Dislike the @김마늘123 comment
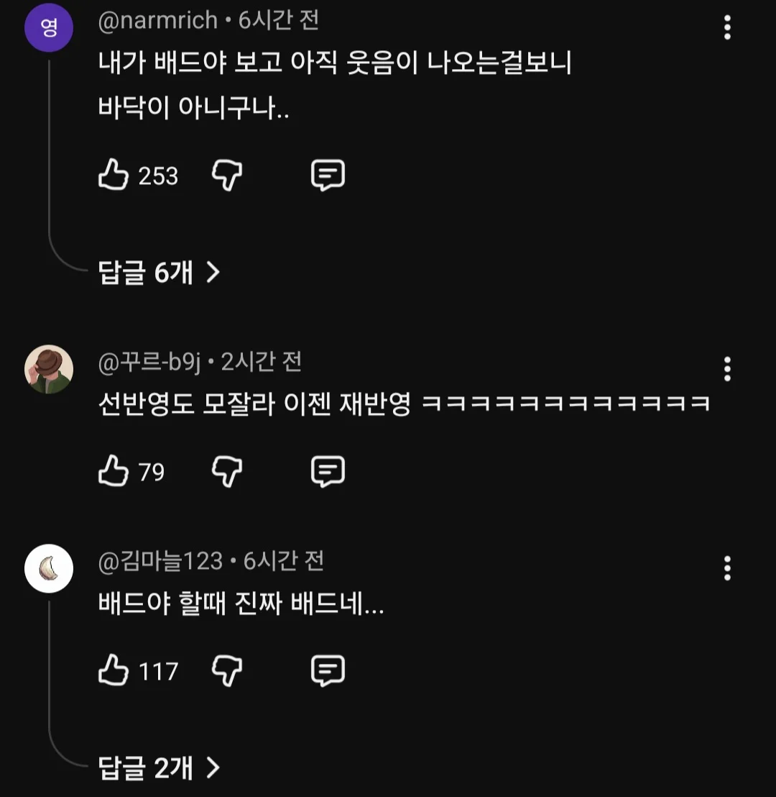This screenshot has height=797, width=776. [x=226, y=670]
